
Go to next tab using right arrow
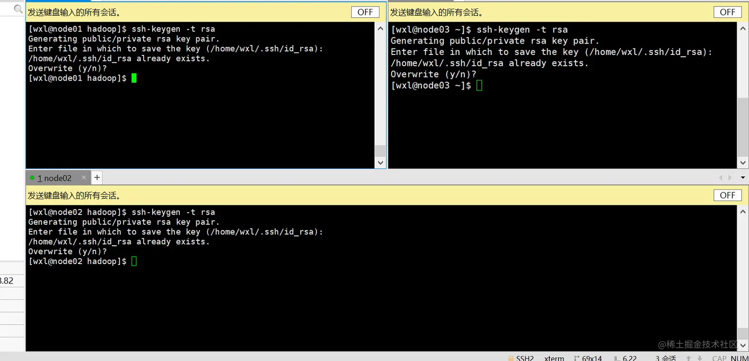coord(730,178)
